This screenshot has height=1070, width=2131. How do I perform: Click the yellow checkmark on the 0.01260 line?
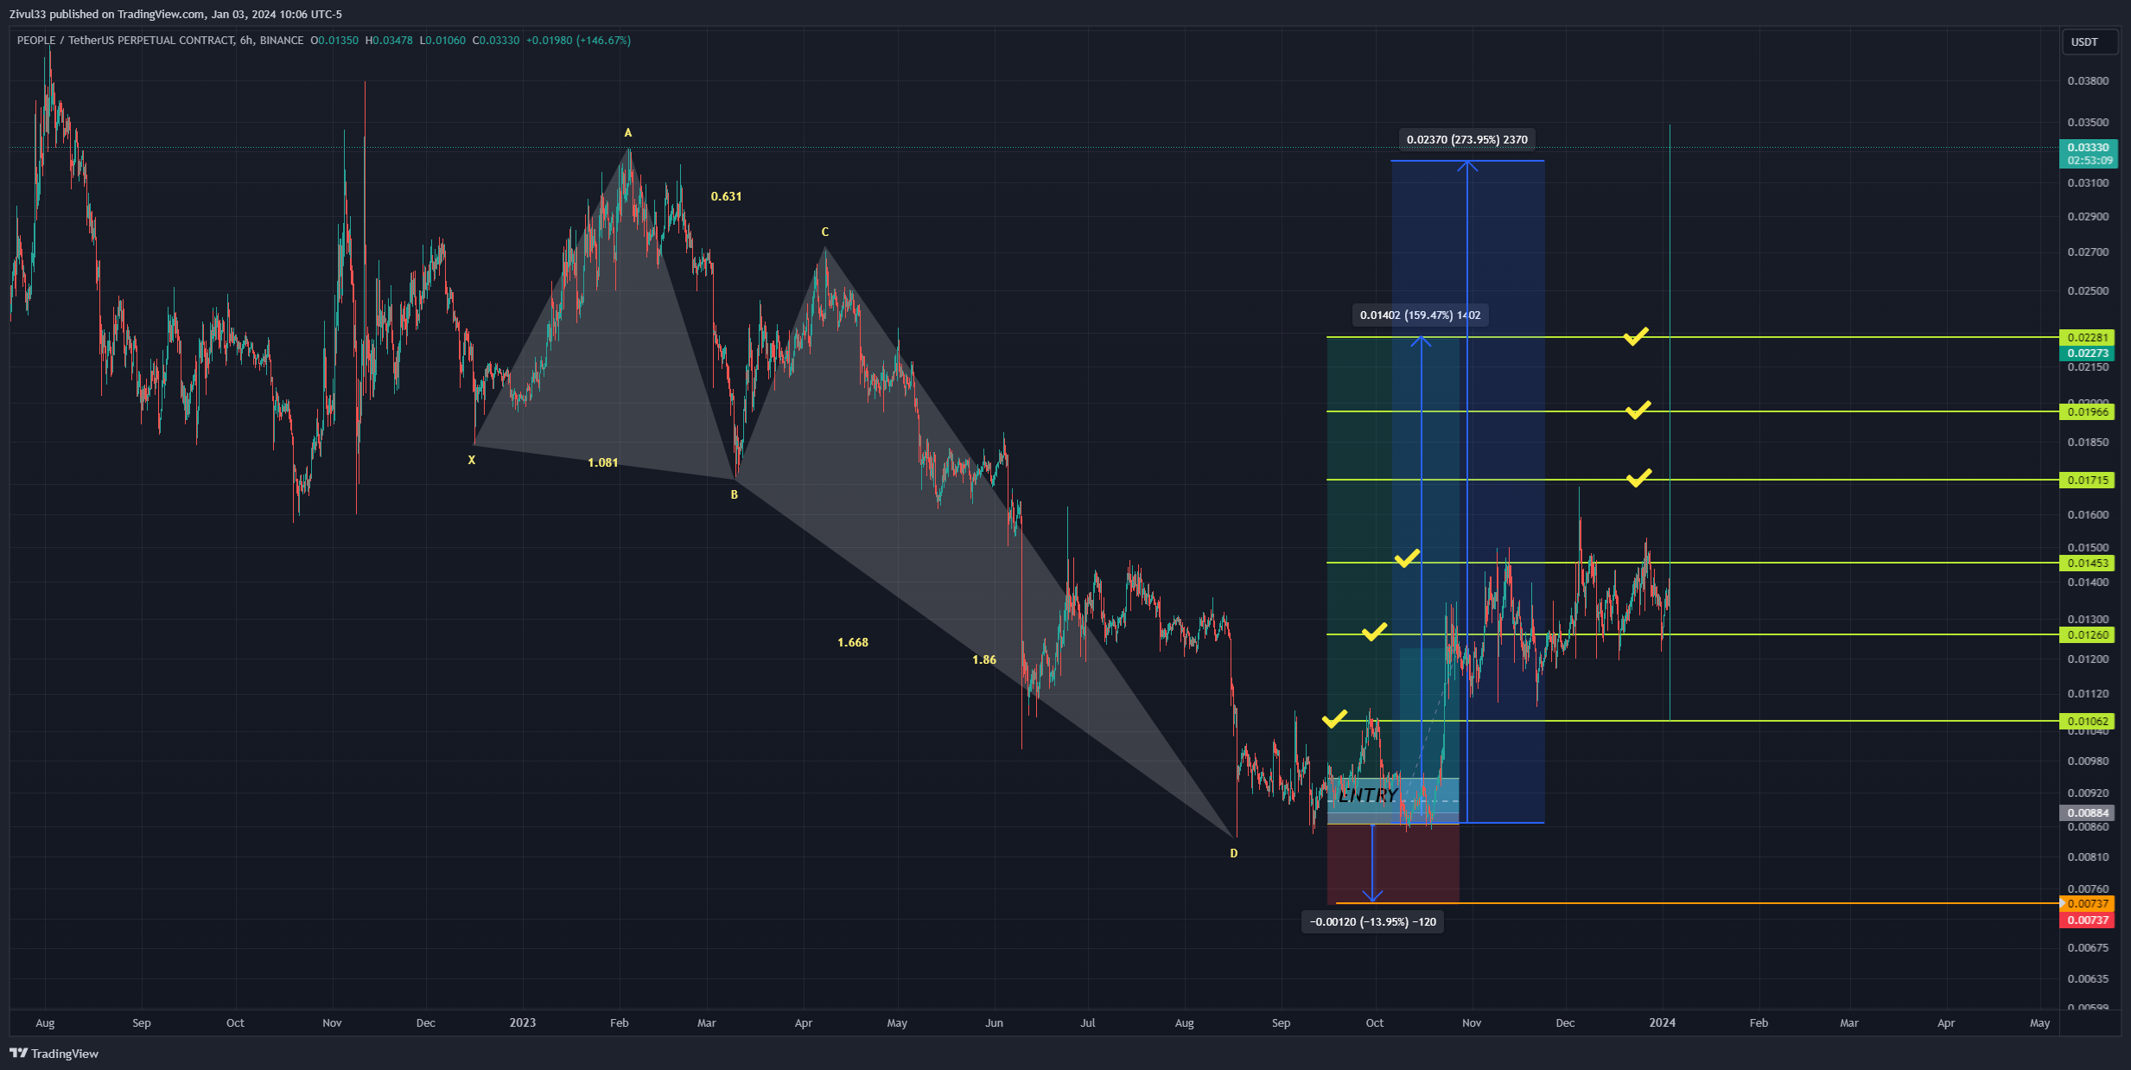coord(1374,632)
